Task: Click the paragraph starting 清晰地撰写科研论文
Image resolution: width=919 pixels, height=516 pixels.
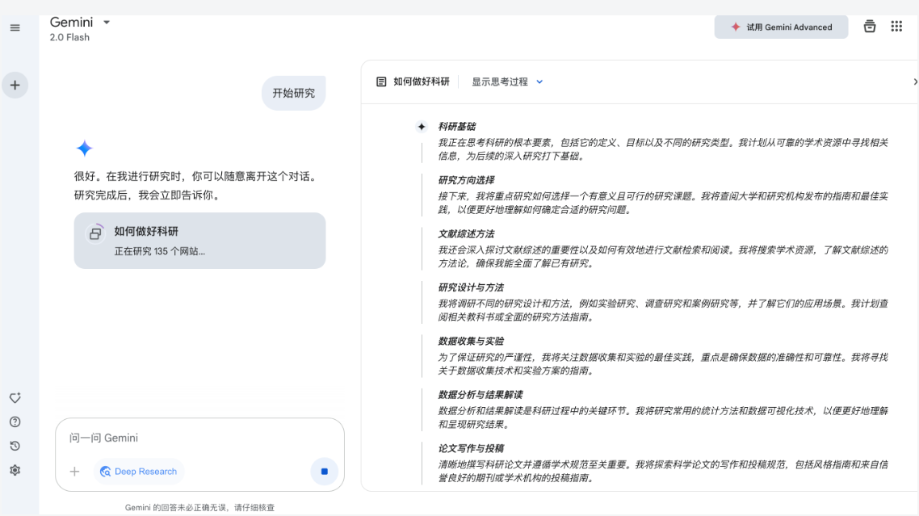Action: [663, 472]
